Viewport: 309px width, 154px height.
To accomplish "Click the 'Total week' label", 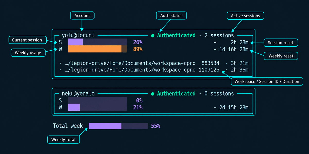I will [68, 126].
